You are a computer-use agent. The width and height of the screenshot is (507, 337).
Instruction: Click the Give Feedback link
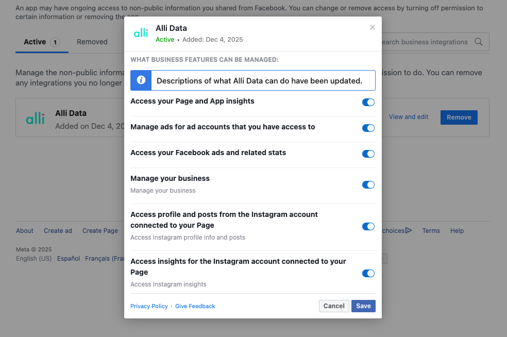click(x=195, y=307)
